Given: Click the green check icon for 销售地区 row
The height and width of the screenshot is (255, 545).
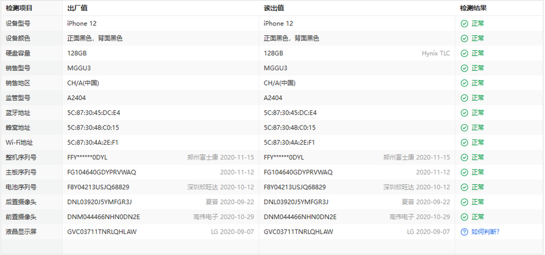Looking at the screenshot, I should (x=464, y=83).
